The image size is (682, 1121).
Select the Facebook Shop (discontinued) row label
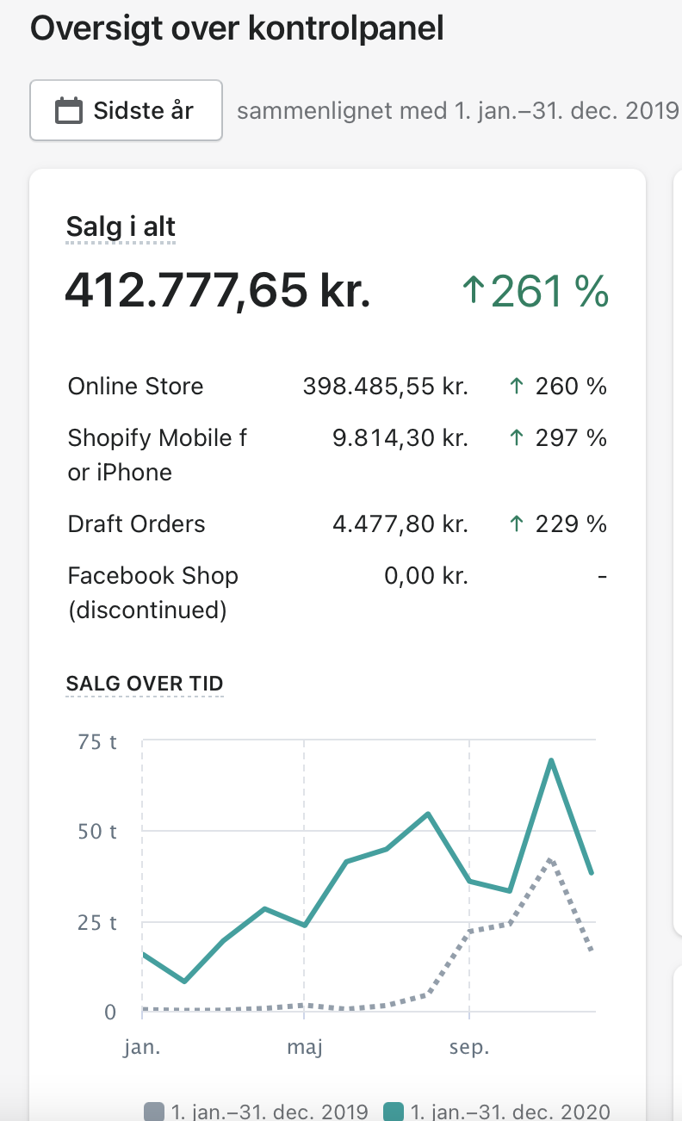click(152, 592)
